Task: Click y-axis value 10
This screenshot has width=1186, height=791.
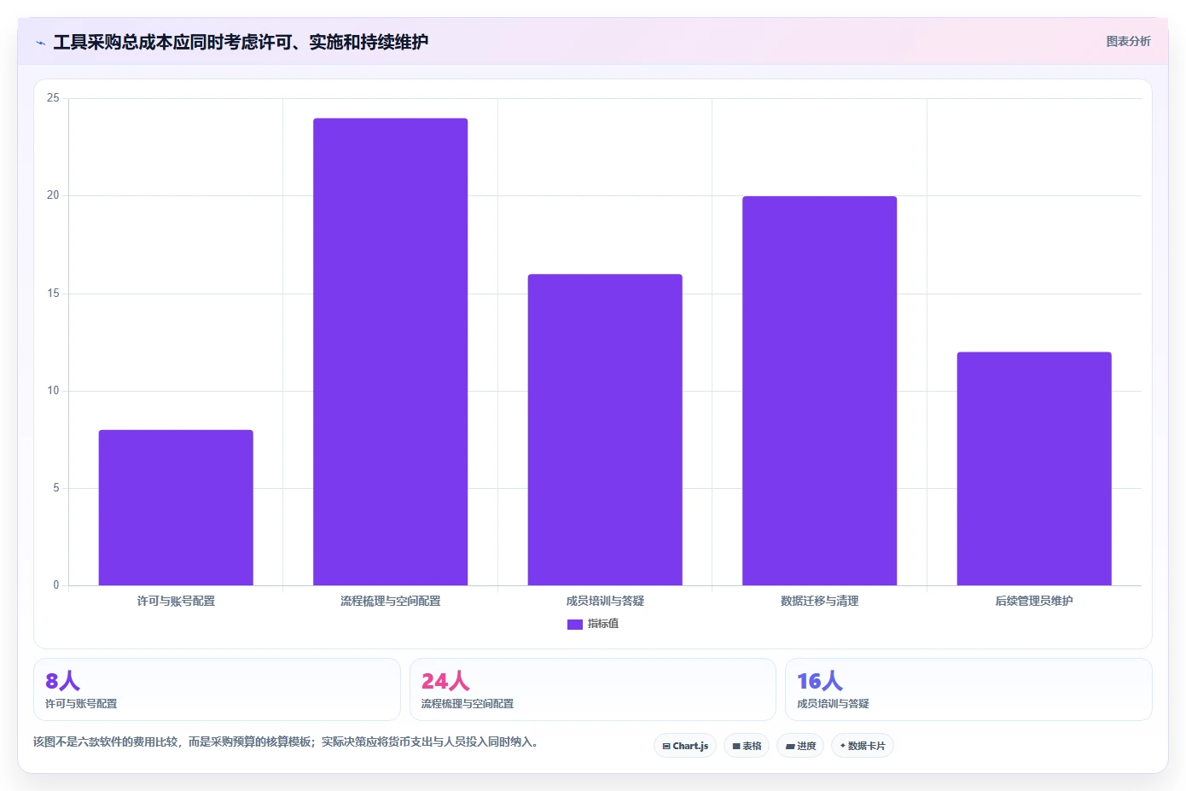Action: click(x=53, y=391)
